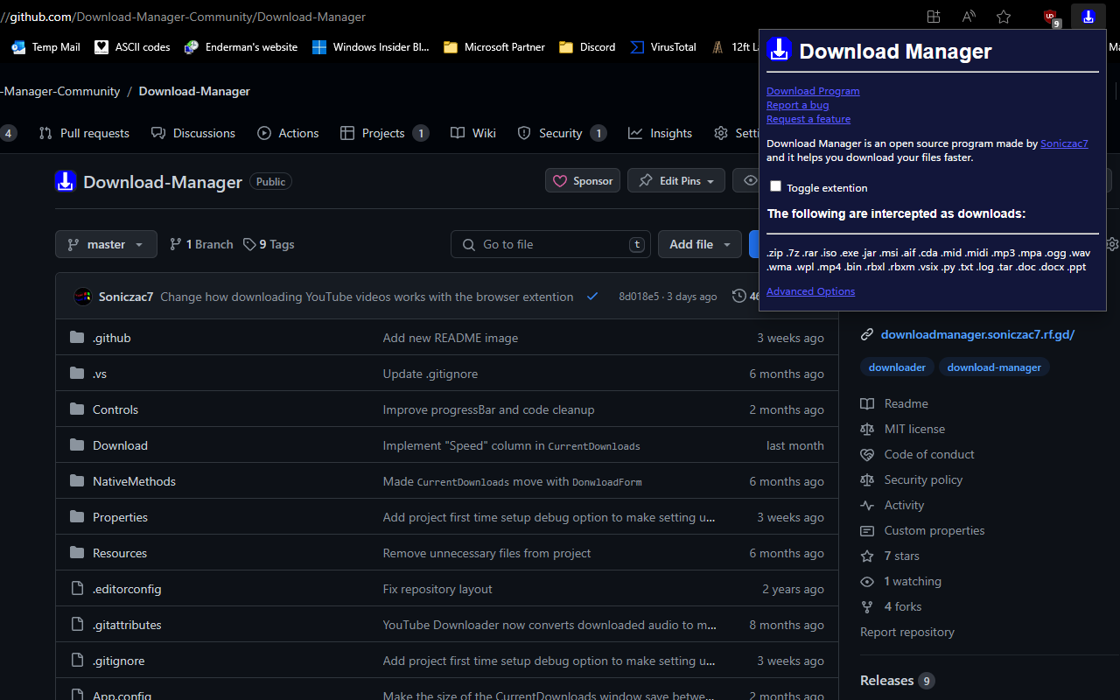Viewport: 1120px width, 700px height.
Task: Click the Report a bug link
Action: coord(797,105)
